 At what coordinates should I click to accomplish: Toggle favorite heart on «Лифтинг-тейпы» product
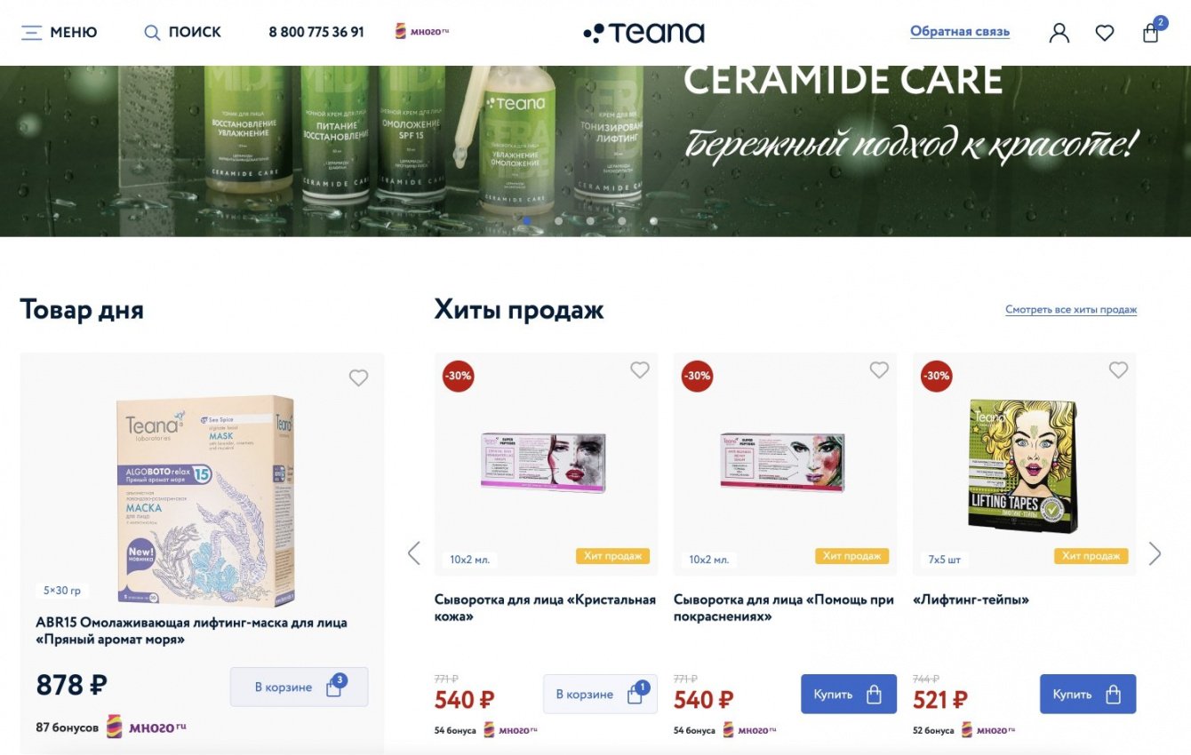tap(1118, 370)
